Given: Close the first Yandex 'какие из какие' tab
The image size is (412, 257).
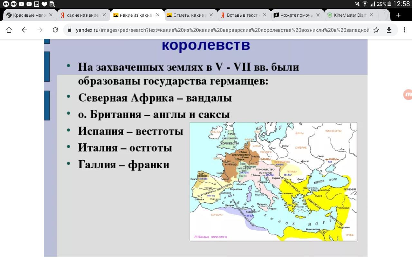Looking at the screenshot, I should point(104,15).
